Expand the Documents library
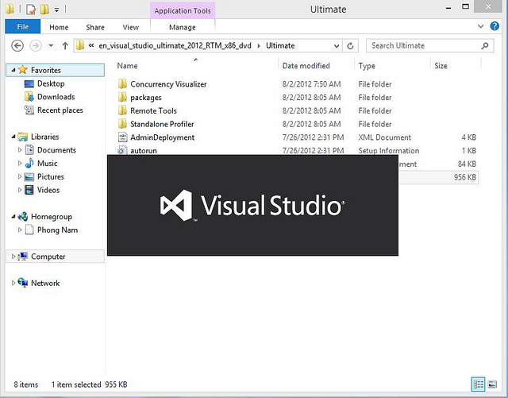This screenshot has width=508, height=398. click(20, 150)
